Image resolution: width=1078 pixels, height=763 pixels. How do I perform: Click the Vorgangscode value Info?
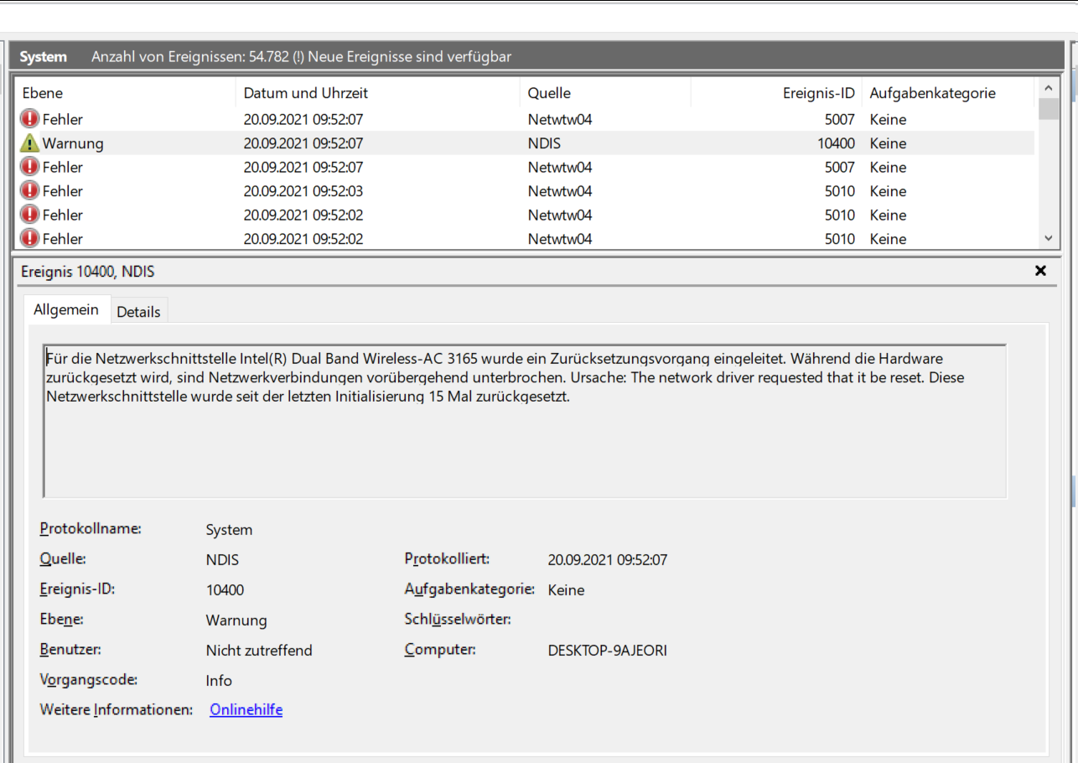pyautogui.click(x=219, y=681)
